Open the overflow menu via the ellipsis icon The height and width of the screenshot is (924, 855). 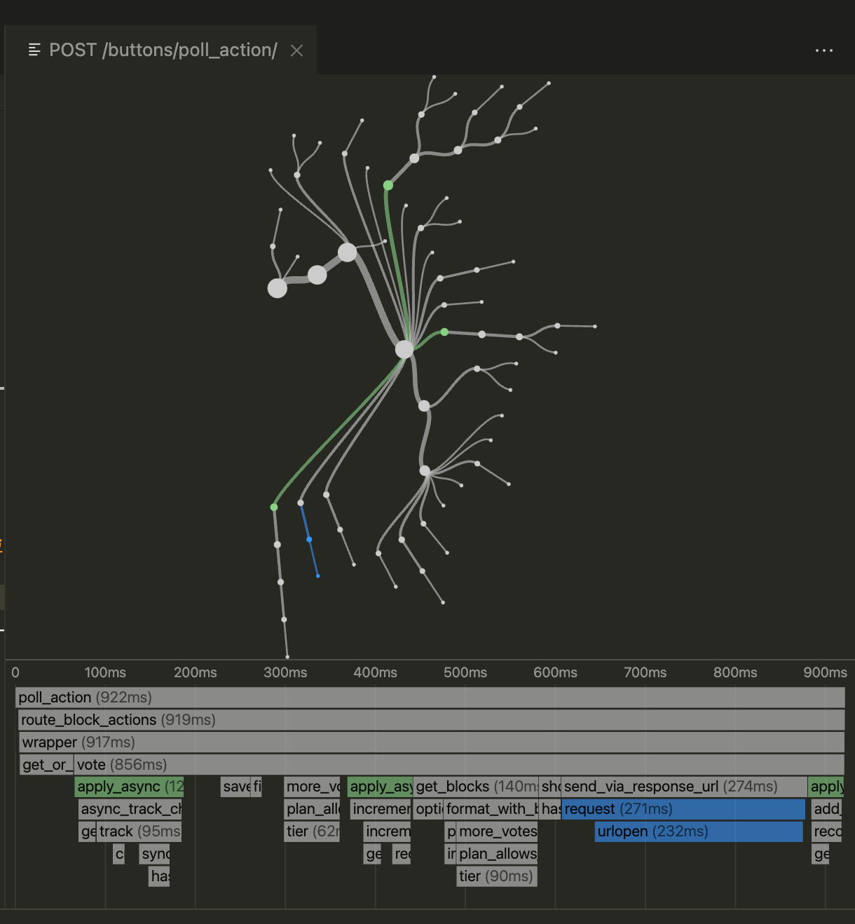tap(824, 50)
